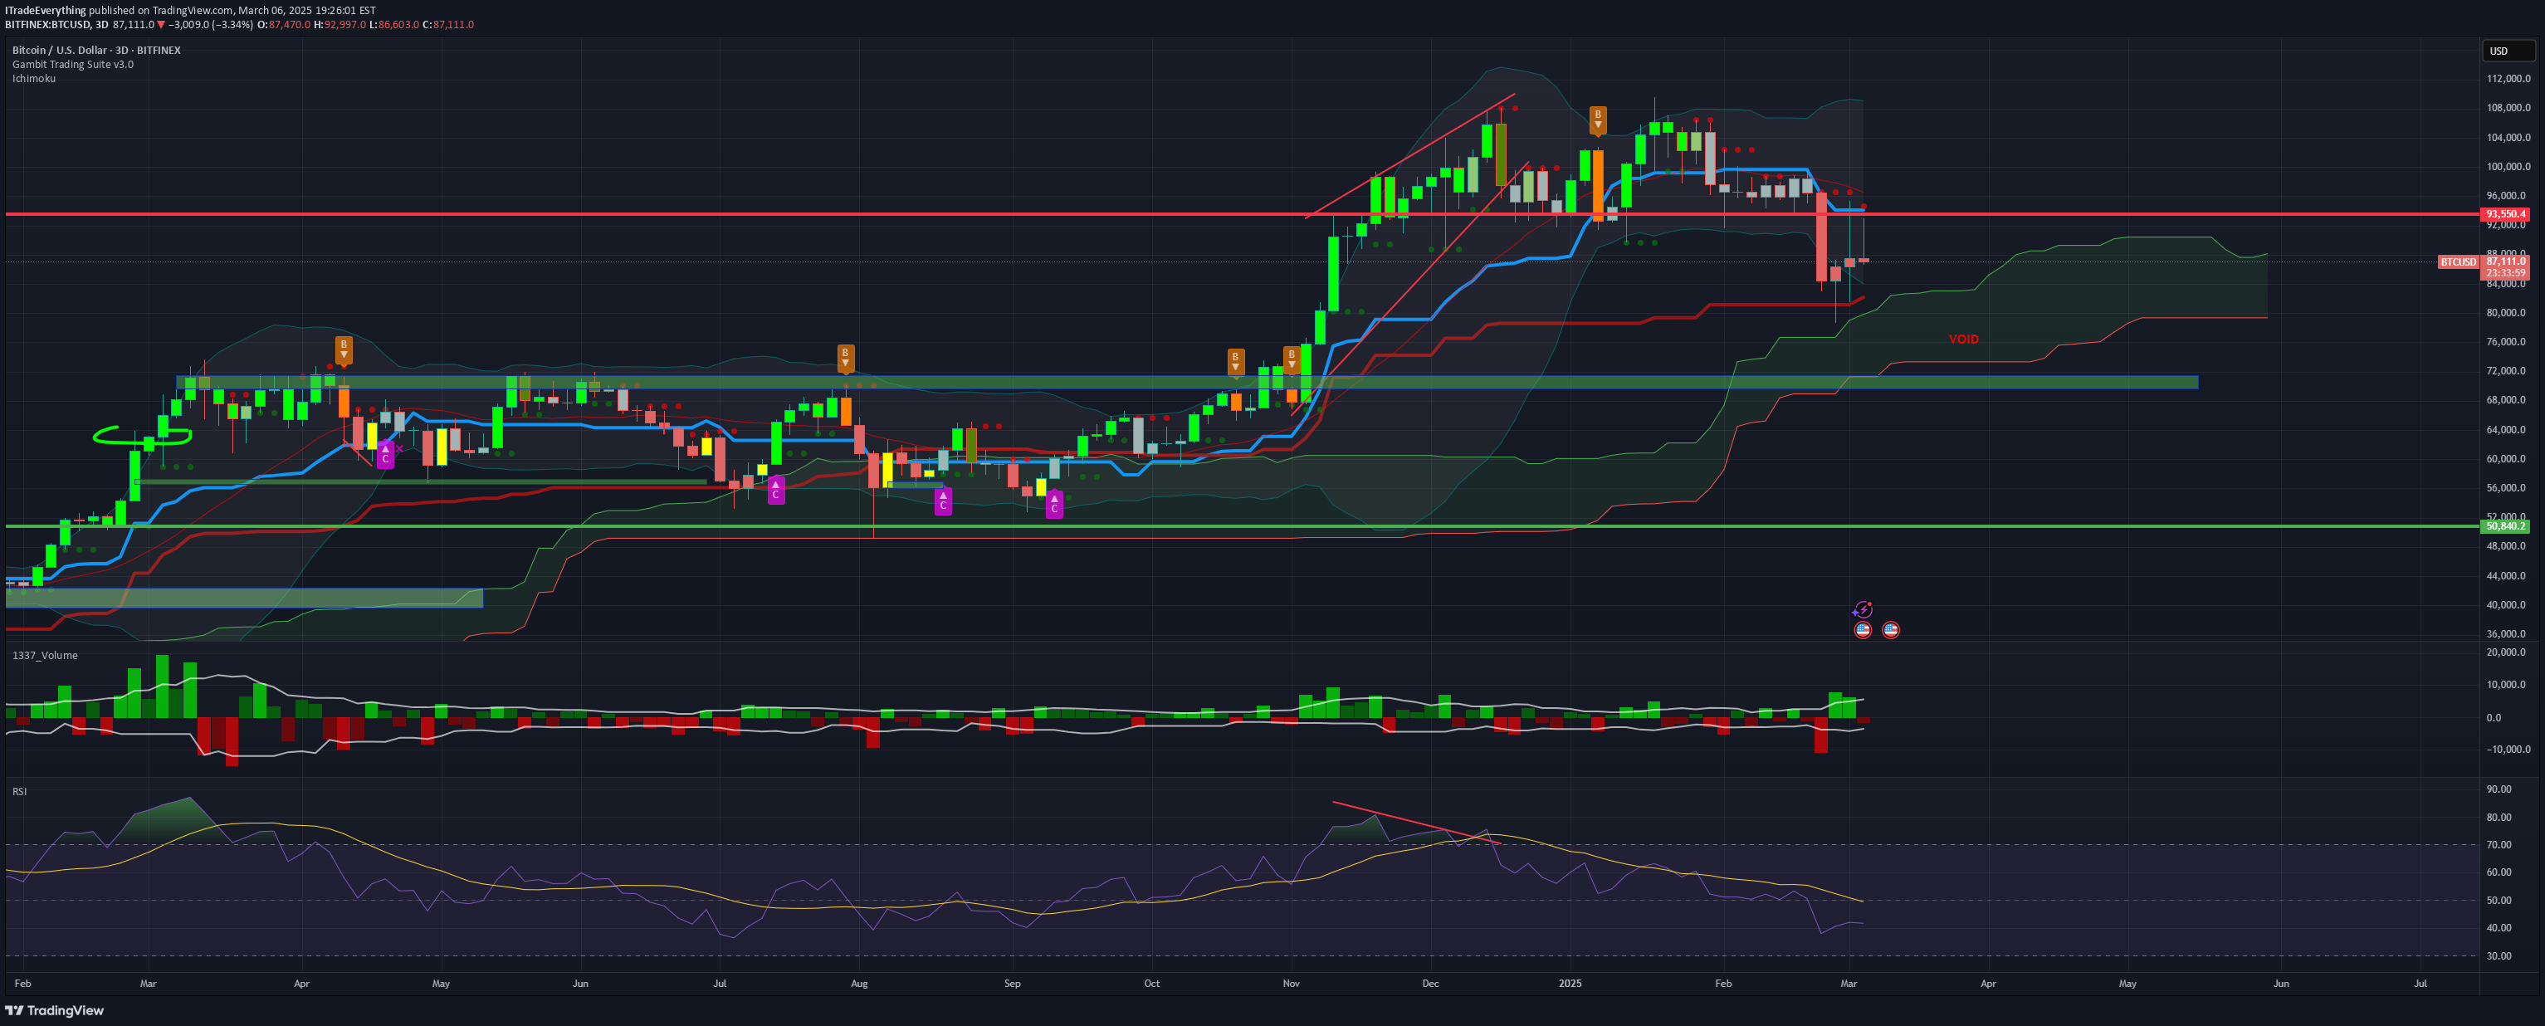Select the Bitcoin / U.S. Dollar chart title
Image resolution: width=2545 pixels, height=1026 pixels.
95,51
